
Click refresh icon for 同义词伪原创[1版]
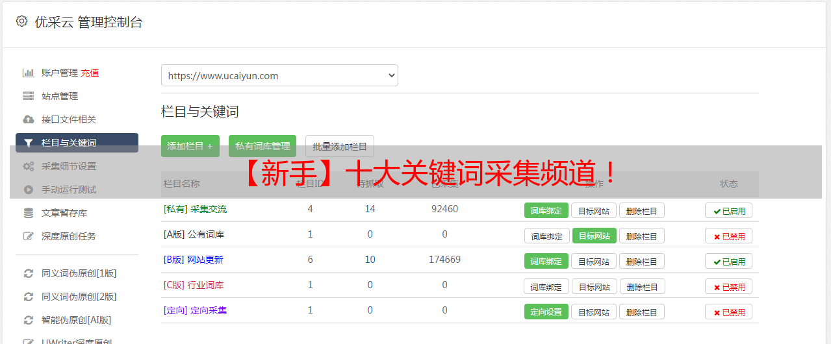(x=28, y=273)
